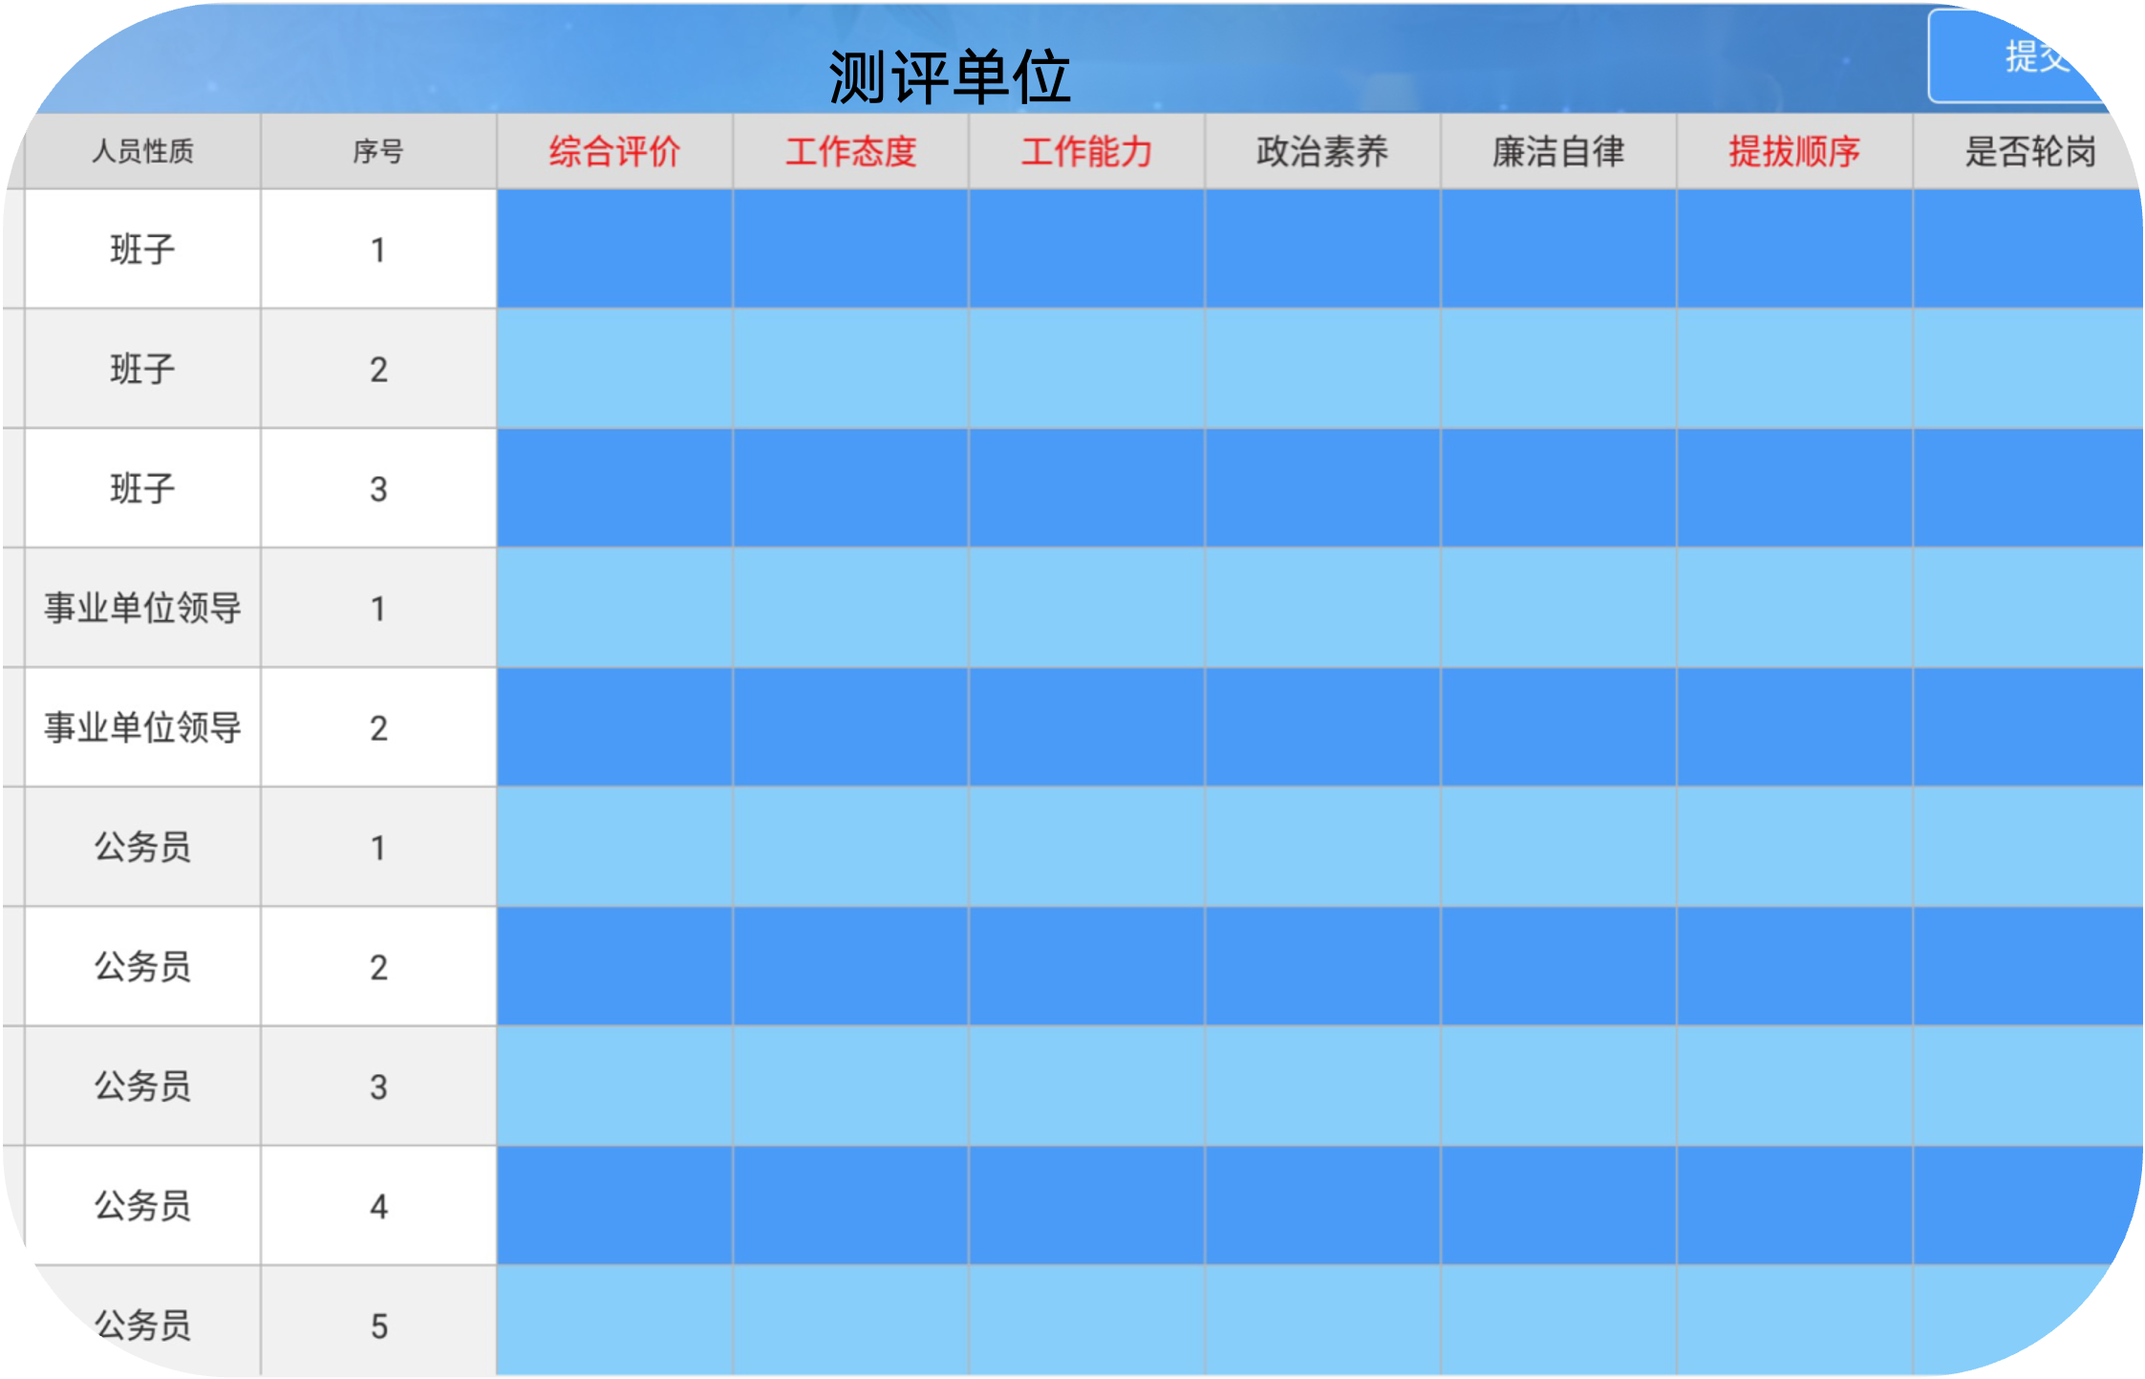Click the 人员性质 column header
2145x1379 pixels.
[142, 151]
